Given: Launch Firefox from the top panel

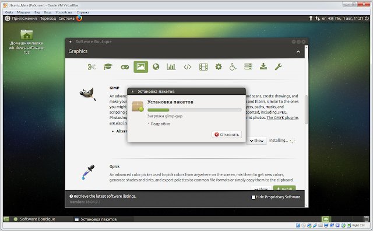Looking at the screenshot, I should 79,18.
